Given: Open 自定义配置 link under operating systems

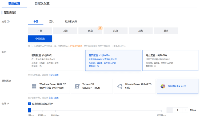Looking at the screenshot, I should pos(54,98).
